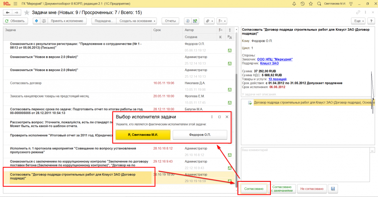
Task: Open the Отчеты reports button
Action: (170, 21)
